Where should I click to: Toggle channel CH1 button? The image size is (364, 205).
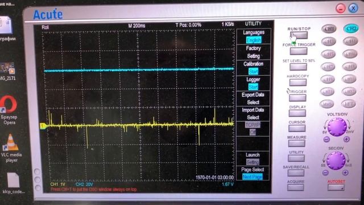[x=329, y=29]
